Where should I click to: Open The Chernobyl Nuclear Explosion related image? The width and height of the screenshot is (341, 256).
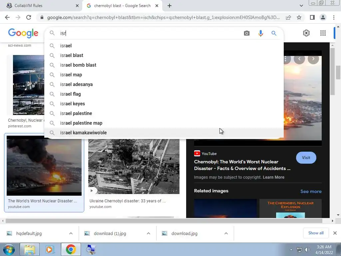tap(290, 208)
